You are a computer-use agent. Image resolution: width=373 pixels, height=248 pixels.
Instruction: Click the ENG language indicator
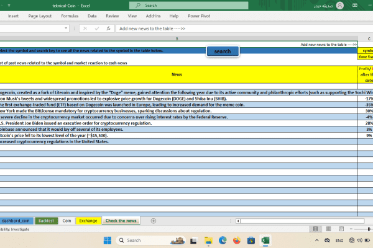[x=339, y=241]
